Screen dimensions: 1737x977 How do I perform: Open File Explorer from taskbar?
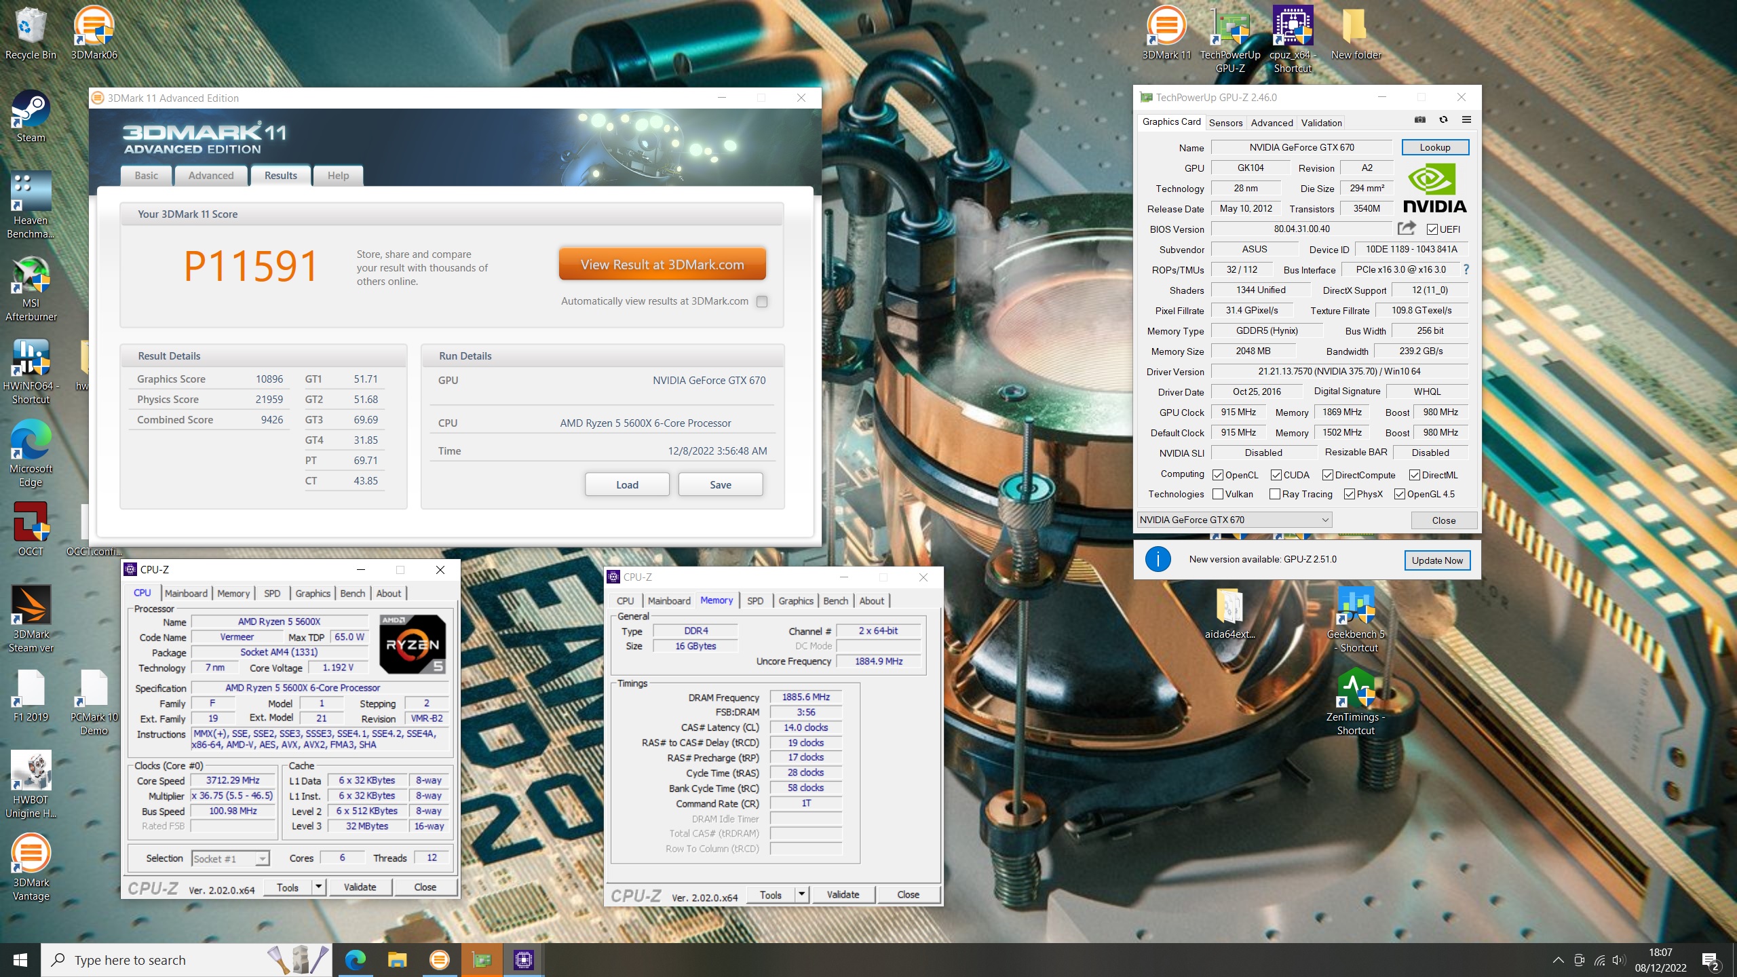tap(397, 960)
